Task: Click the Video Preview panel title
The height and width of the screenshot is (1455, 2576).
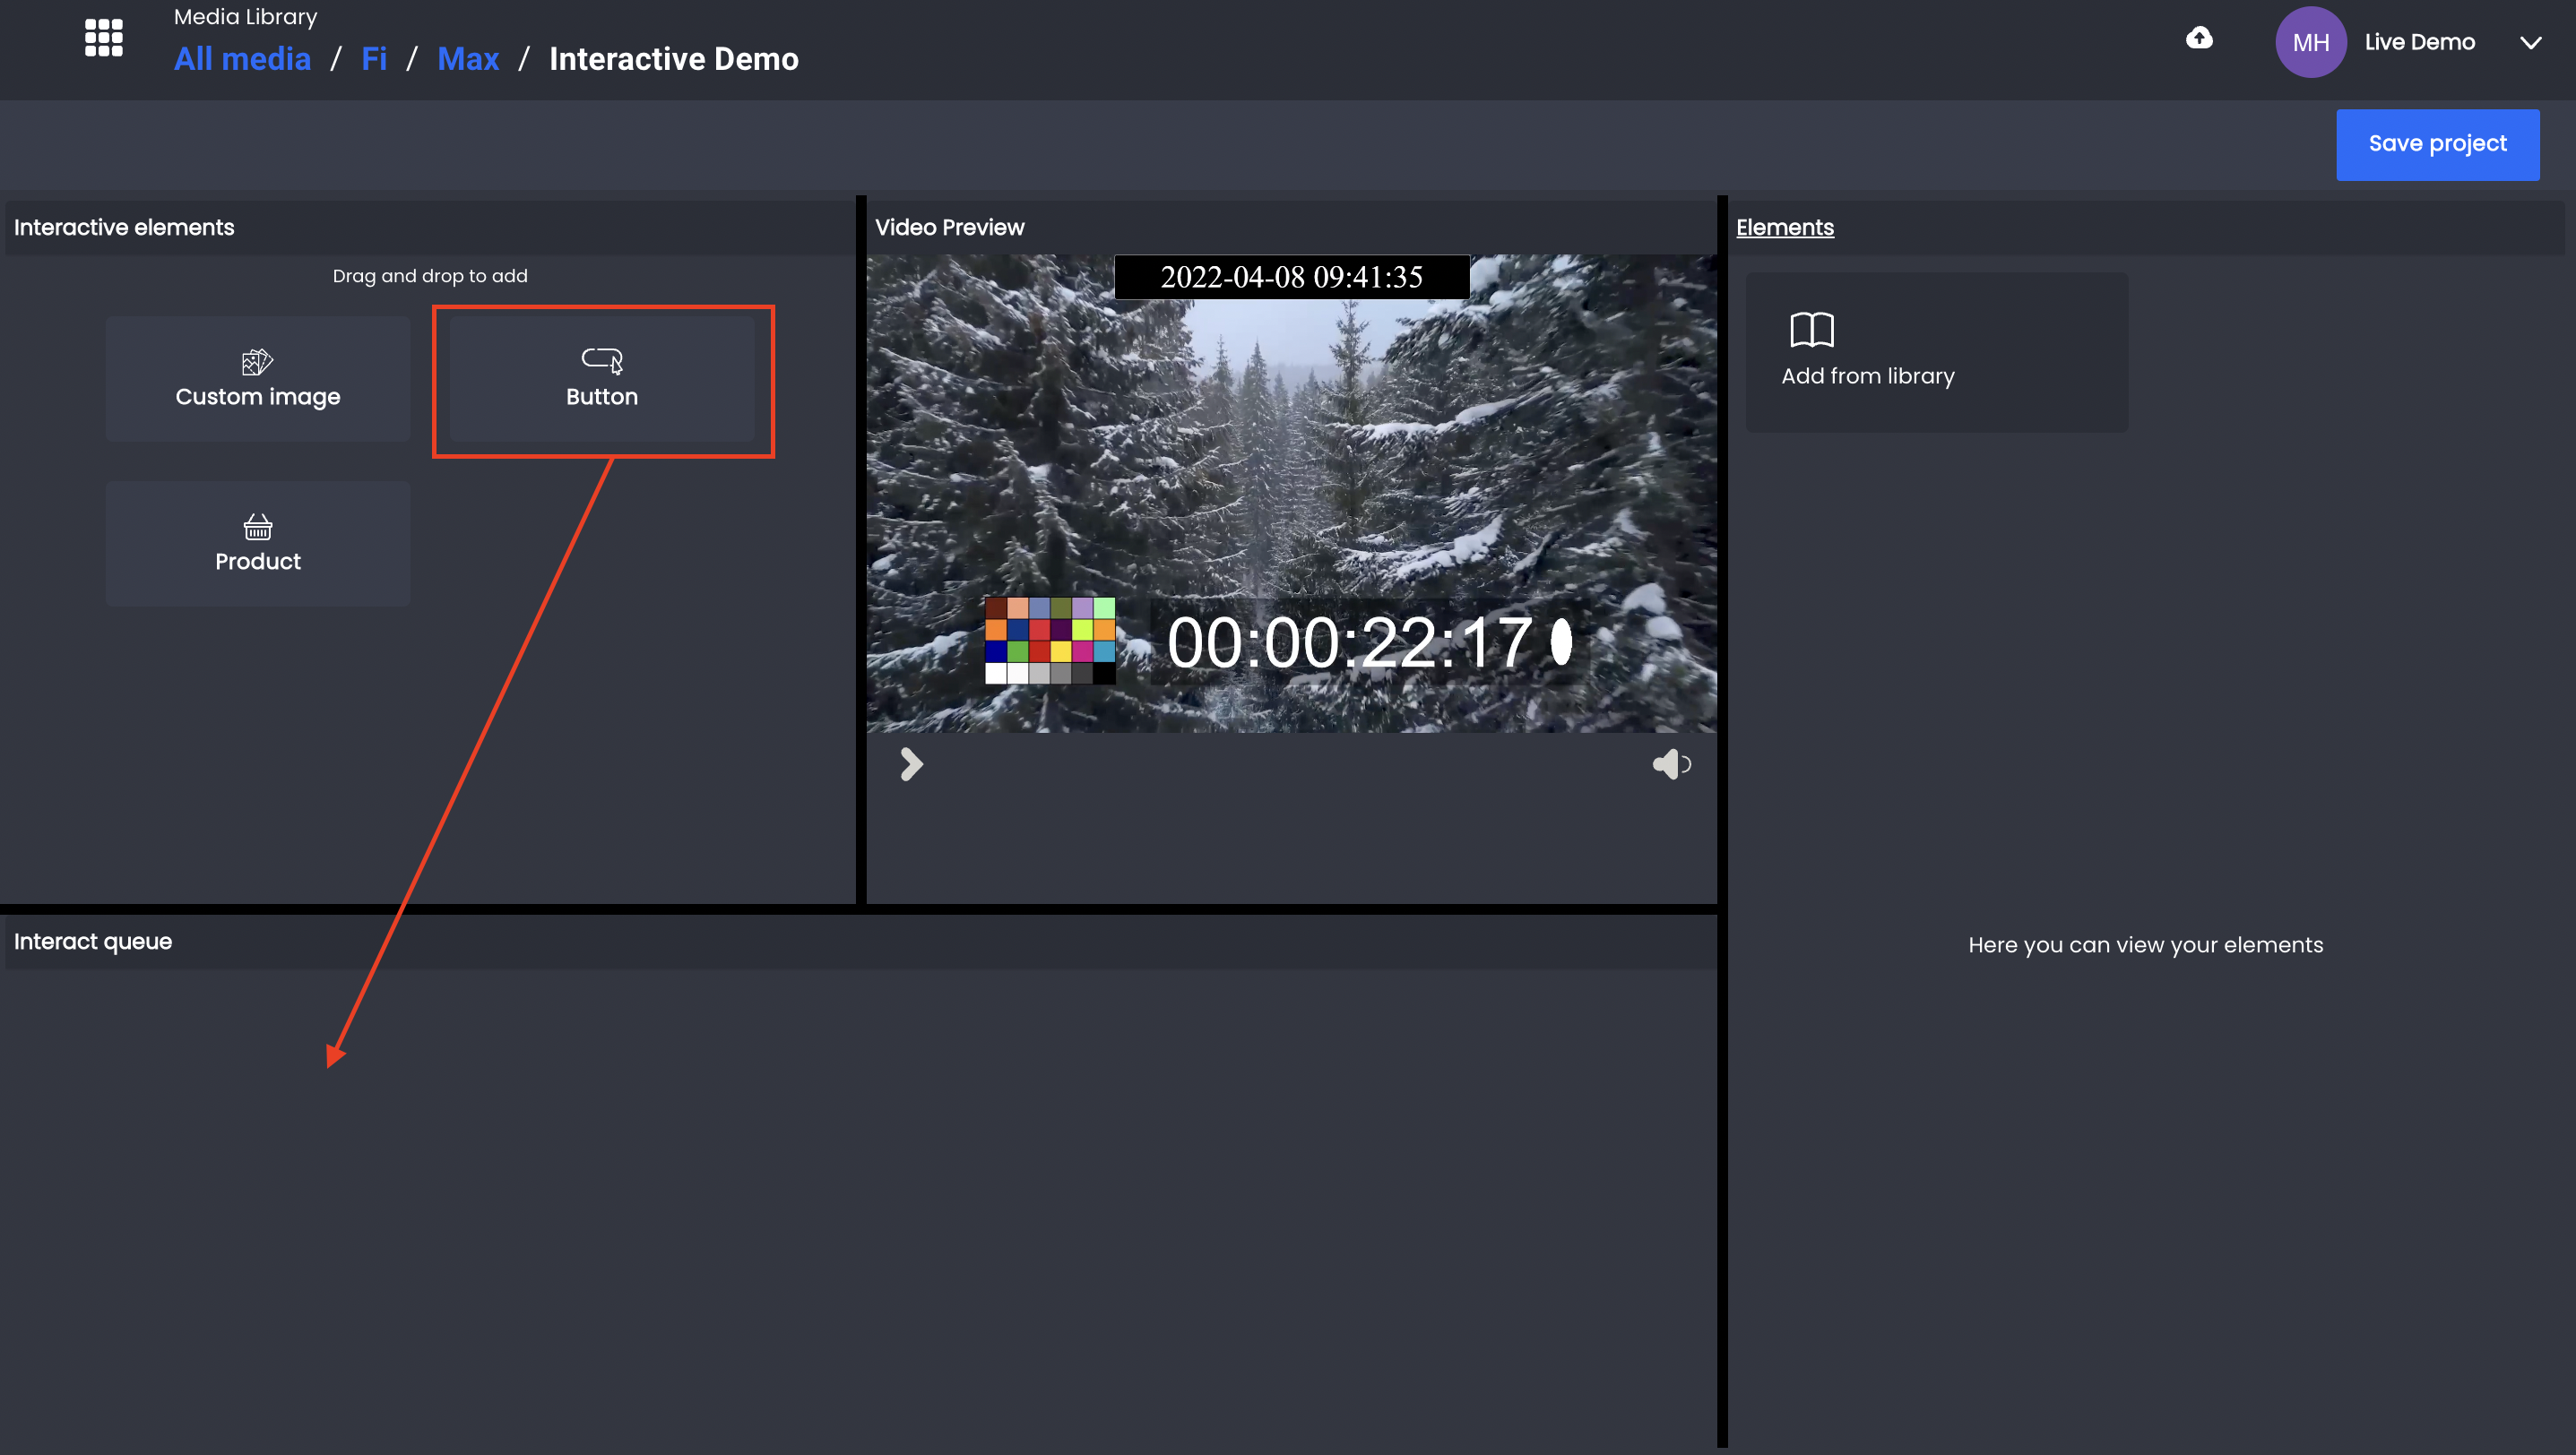Action: 949,228
